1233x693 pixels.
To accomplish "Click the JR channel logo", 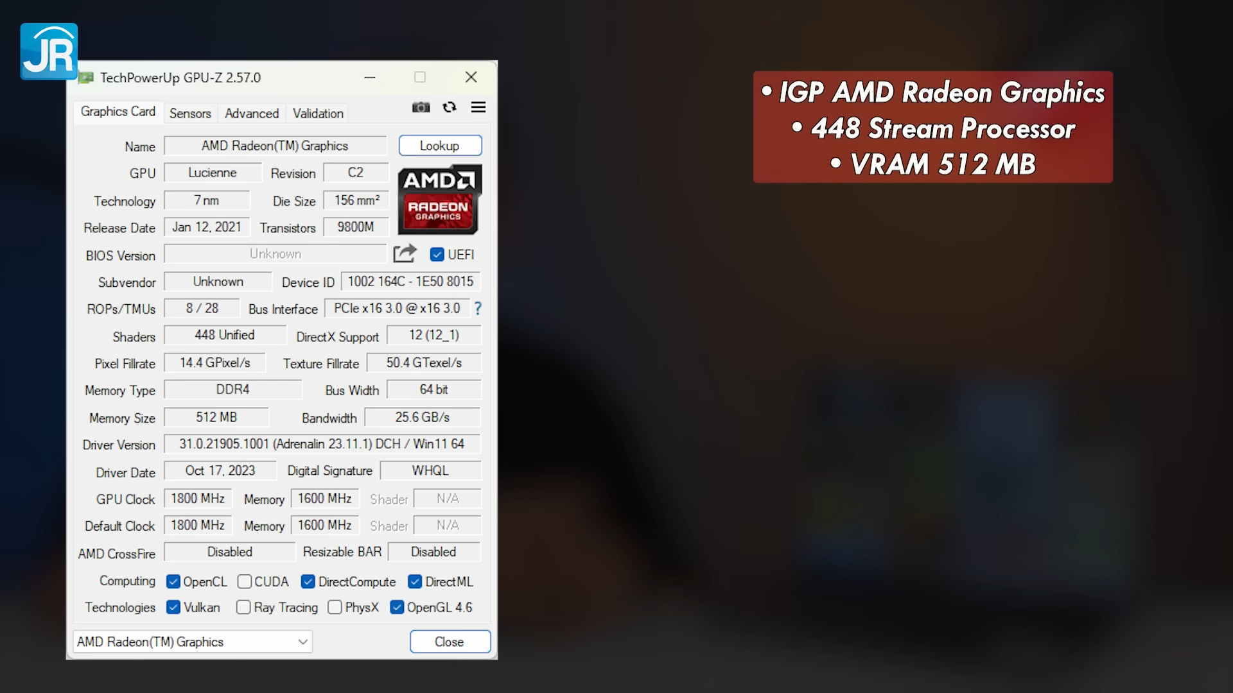I will (x=49, y=51).
